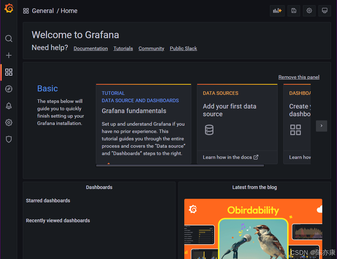The height and width of the screenshot is (259, 337).
Task: Click the Add panel toolbar icon
Action: tap(277, 11)
